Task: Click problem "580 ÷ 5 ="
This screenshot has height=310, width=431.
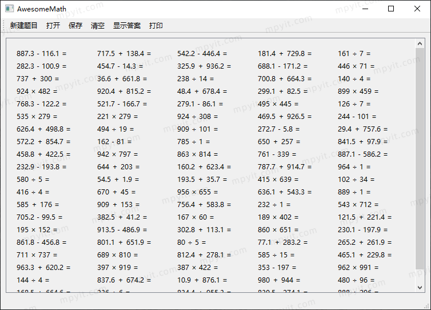Action: [33, 180]
